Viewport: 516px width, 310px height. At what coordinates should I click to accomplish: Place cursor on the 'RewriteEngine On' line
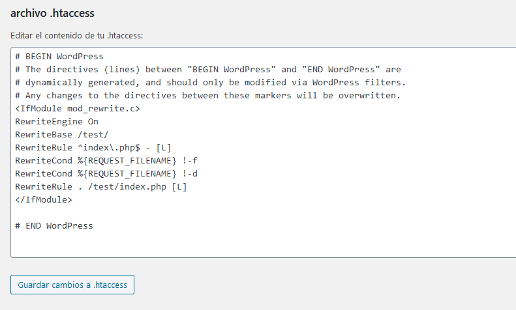[57, 122]
